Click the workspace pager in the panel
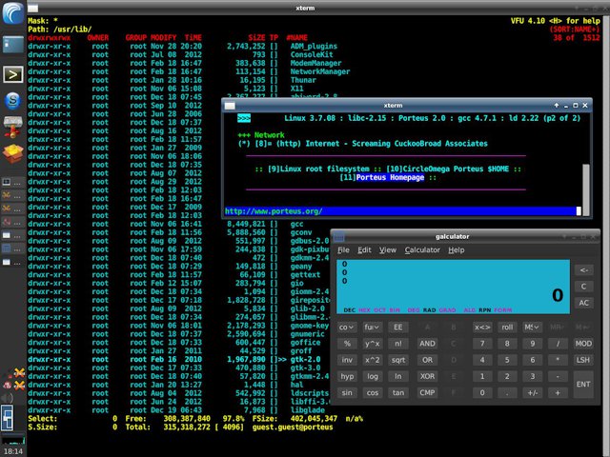Screen dimensions: 610x457 pyautogui.click(x=7, y=418)
